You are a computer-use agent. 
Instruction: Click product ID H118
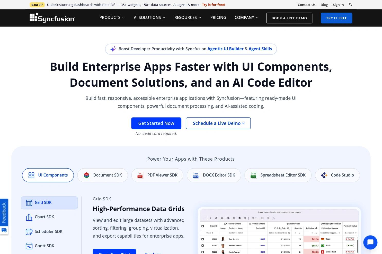pos(263,239)
